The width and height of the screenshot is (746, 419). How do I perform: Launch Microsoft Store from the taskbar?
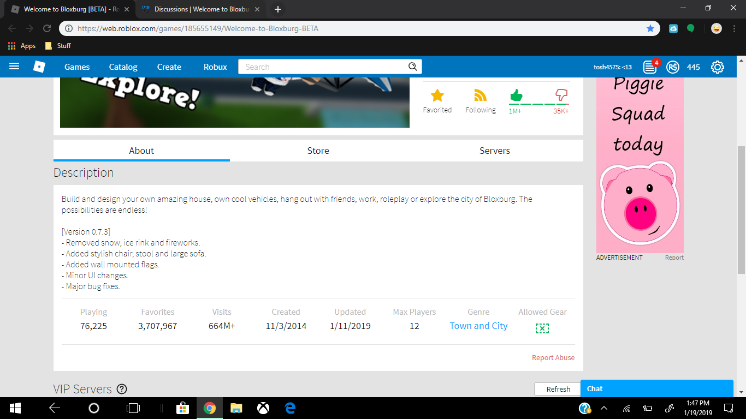[182, 408]
